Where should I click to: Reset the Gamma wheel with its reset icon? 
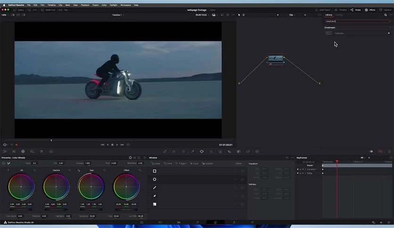tap(70, 171)
